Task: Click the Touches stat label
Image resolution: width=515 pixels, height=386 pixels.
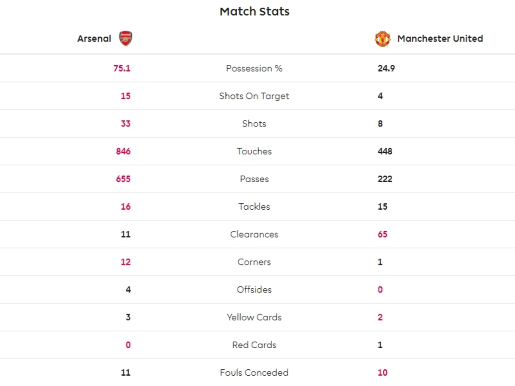Action: pos(254,151)
